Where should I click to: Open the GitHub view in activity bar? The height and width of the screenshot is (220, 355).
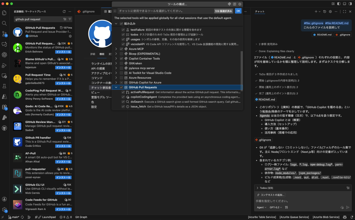point(4,128)
